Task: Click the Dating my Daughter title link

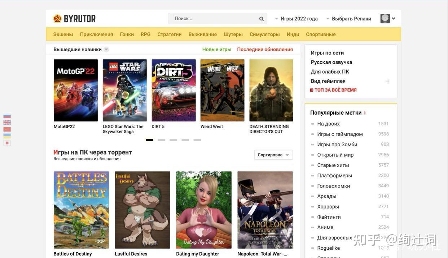Action: click(x=198, y=254)
